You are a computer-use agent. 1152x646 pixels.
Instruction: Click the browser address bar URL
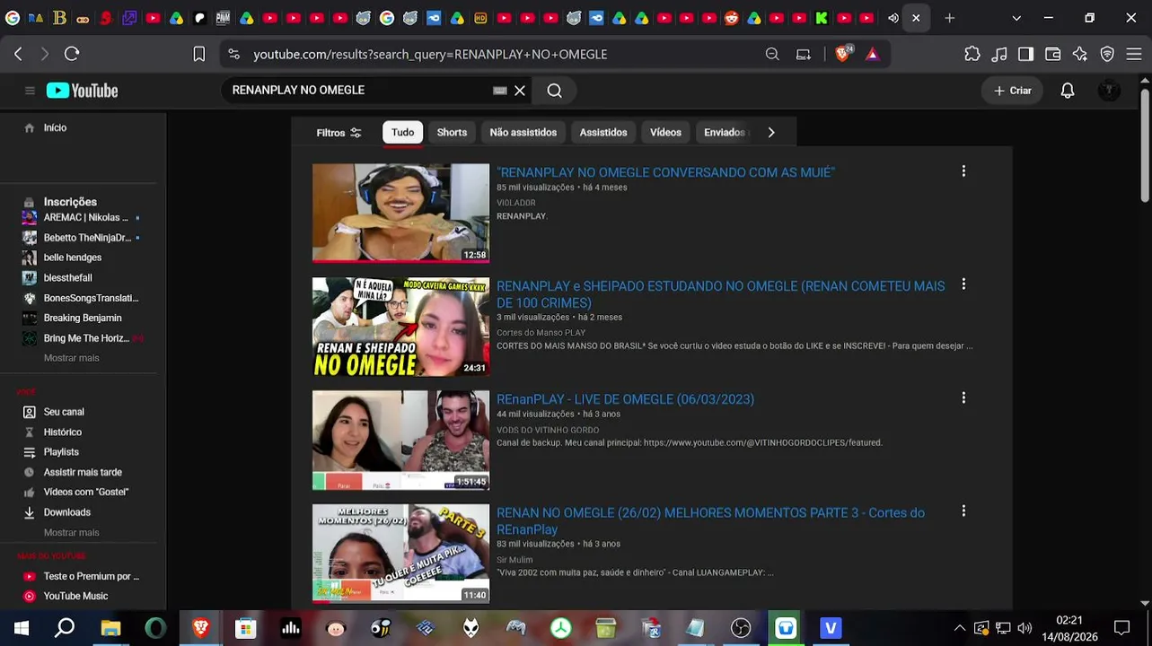430,55
